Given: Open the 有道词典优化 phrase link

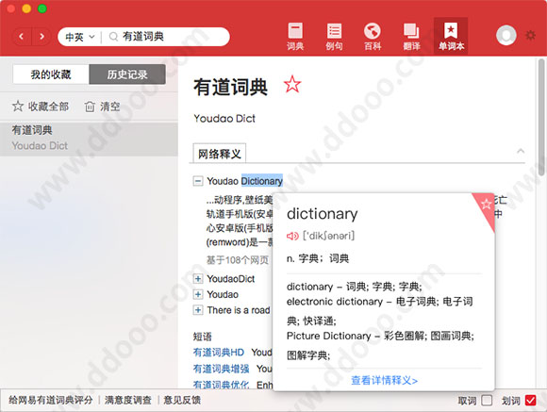Looking at the screenshot, I should [222, 384].
